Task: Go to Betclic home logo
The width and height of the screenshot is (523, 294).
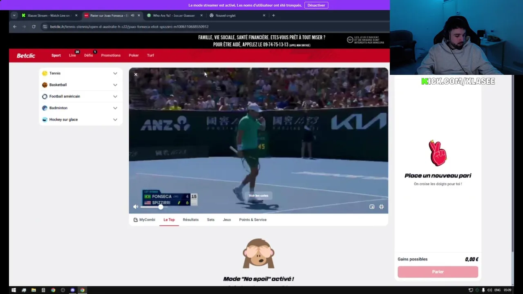Action: (x=26, y=56)
